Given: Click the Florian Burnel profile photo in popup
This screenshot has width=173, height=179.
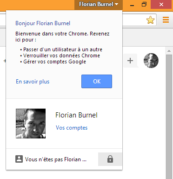Looking at the screenshot, I should tap(31, 124).
